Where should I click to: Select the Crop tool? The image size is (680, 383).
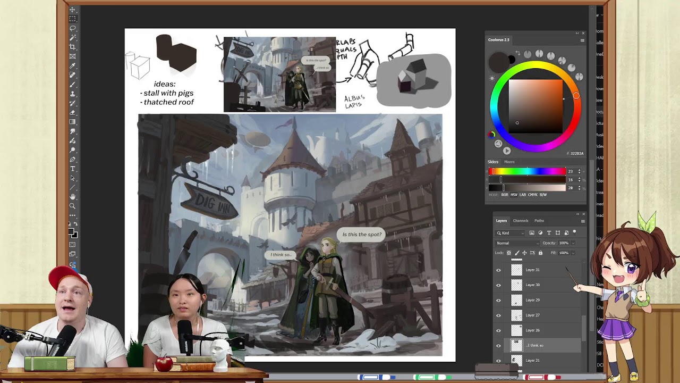pyautogui.click(x=73, y=47)
